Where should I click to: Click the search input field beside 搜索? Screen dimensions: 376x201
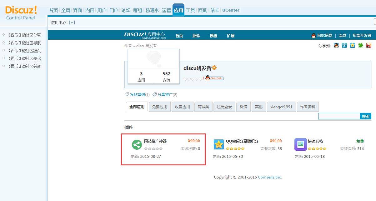[x=339, y=116]
